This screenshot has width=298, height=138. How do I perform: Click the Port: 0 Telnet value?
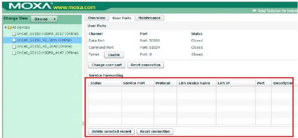click(146, 54)
